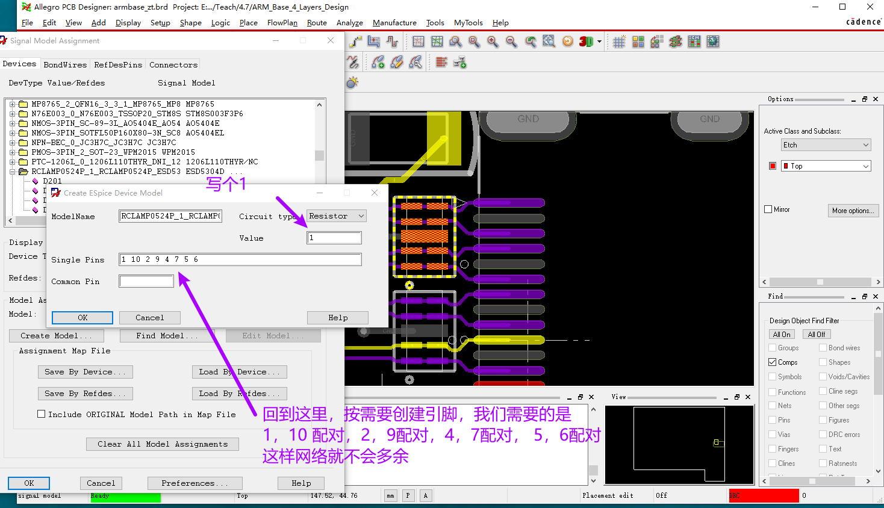The width and height of the screenshot is (884, 508).
Task: Expand the MP8765_2_QFN16 device tree node
Action: pyautogui.click(x=12, y=104)
